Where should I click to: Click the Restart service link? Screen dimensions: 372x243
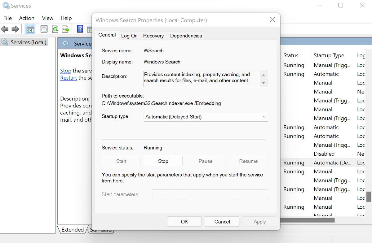(x=68, y=78)
